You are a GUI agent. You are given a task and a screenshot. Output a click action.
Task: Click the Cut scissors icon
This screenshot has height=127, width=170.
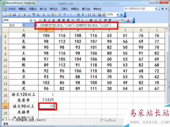(44, 15)
